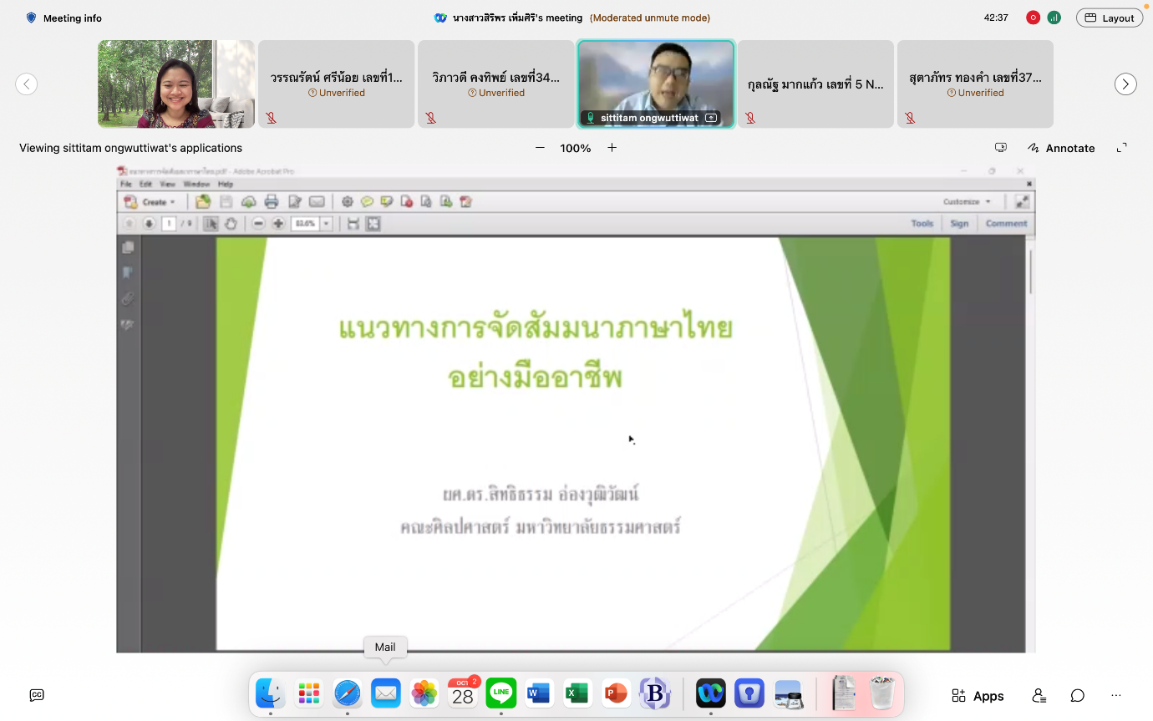Click the network signal status icon
Image resolution: width=1153 pixels, height=721 pixels.
point(1054,18)
